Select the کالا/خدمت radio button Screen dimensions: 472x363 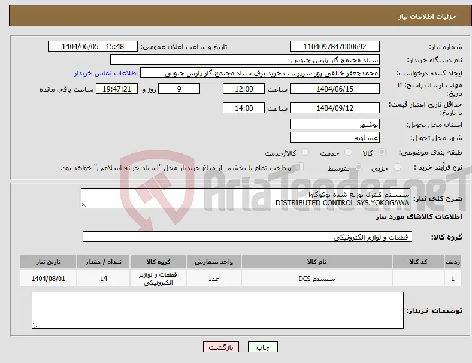pos(305,152)
